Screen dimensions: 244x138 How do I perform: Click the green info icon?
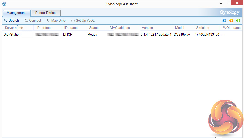(238, 20)
